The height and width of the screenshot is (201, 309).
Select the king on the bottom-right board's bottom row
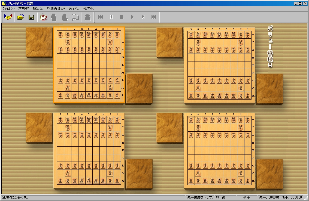[x=219, y=180]
